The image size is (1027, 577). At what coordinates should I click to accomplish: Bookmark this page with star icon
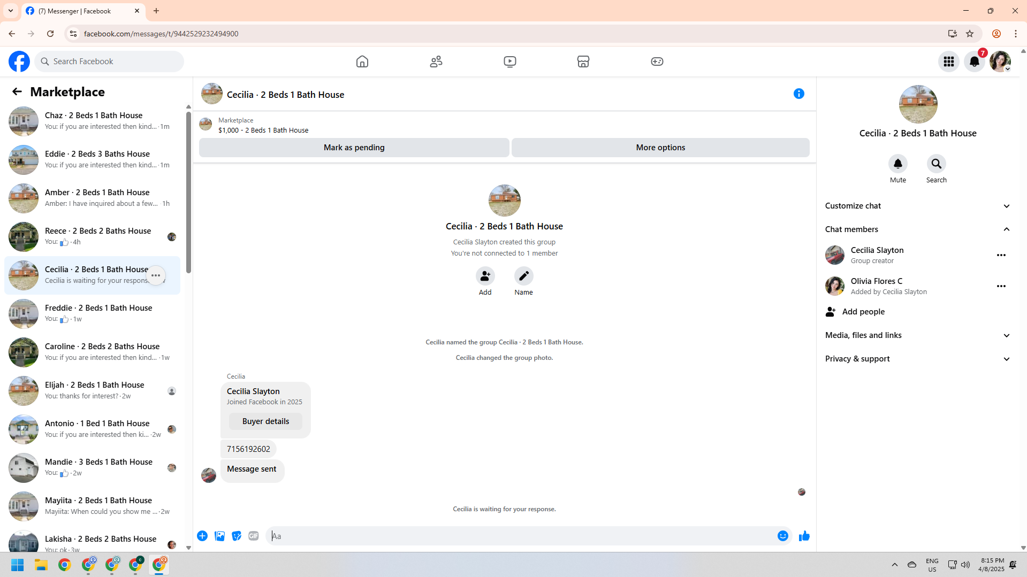pos(969,34)
